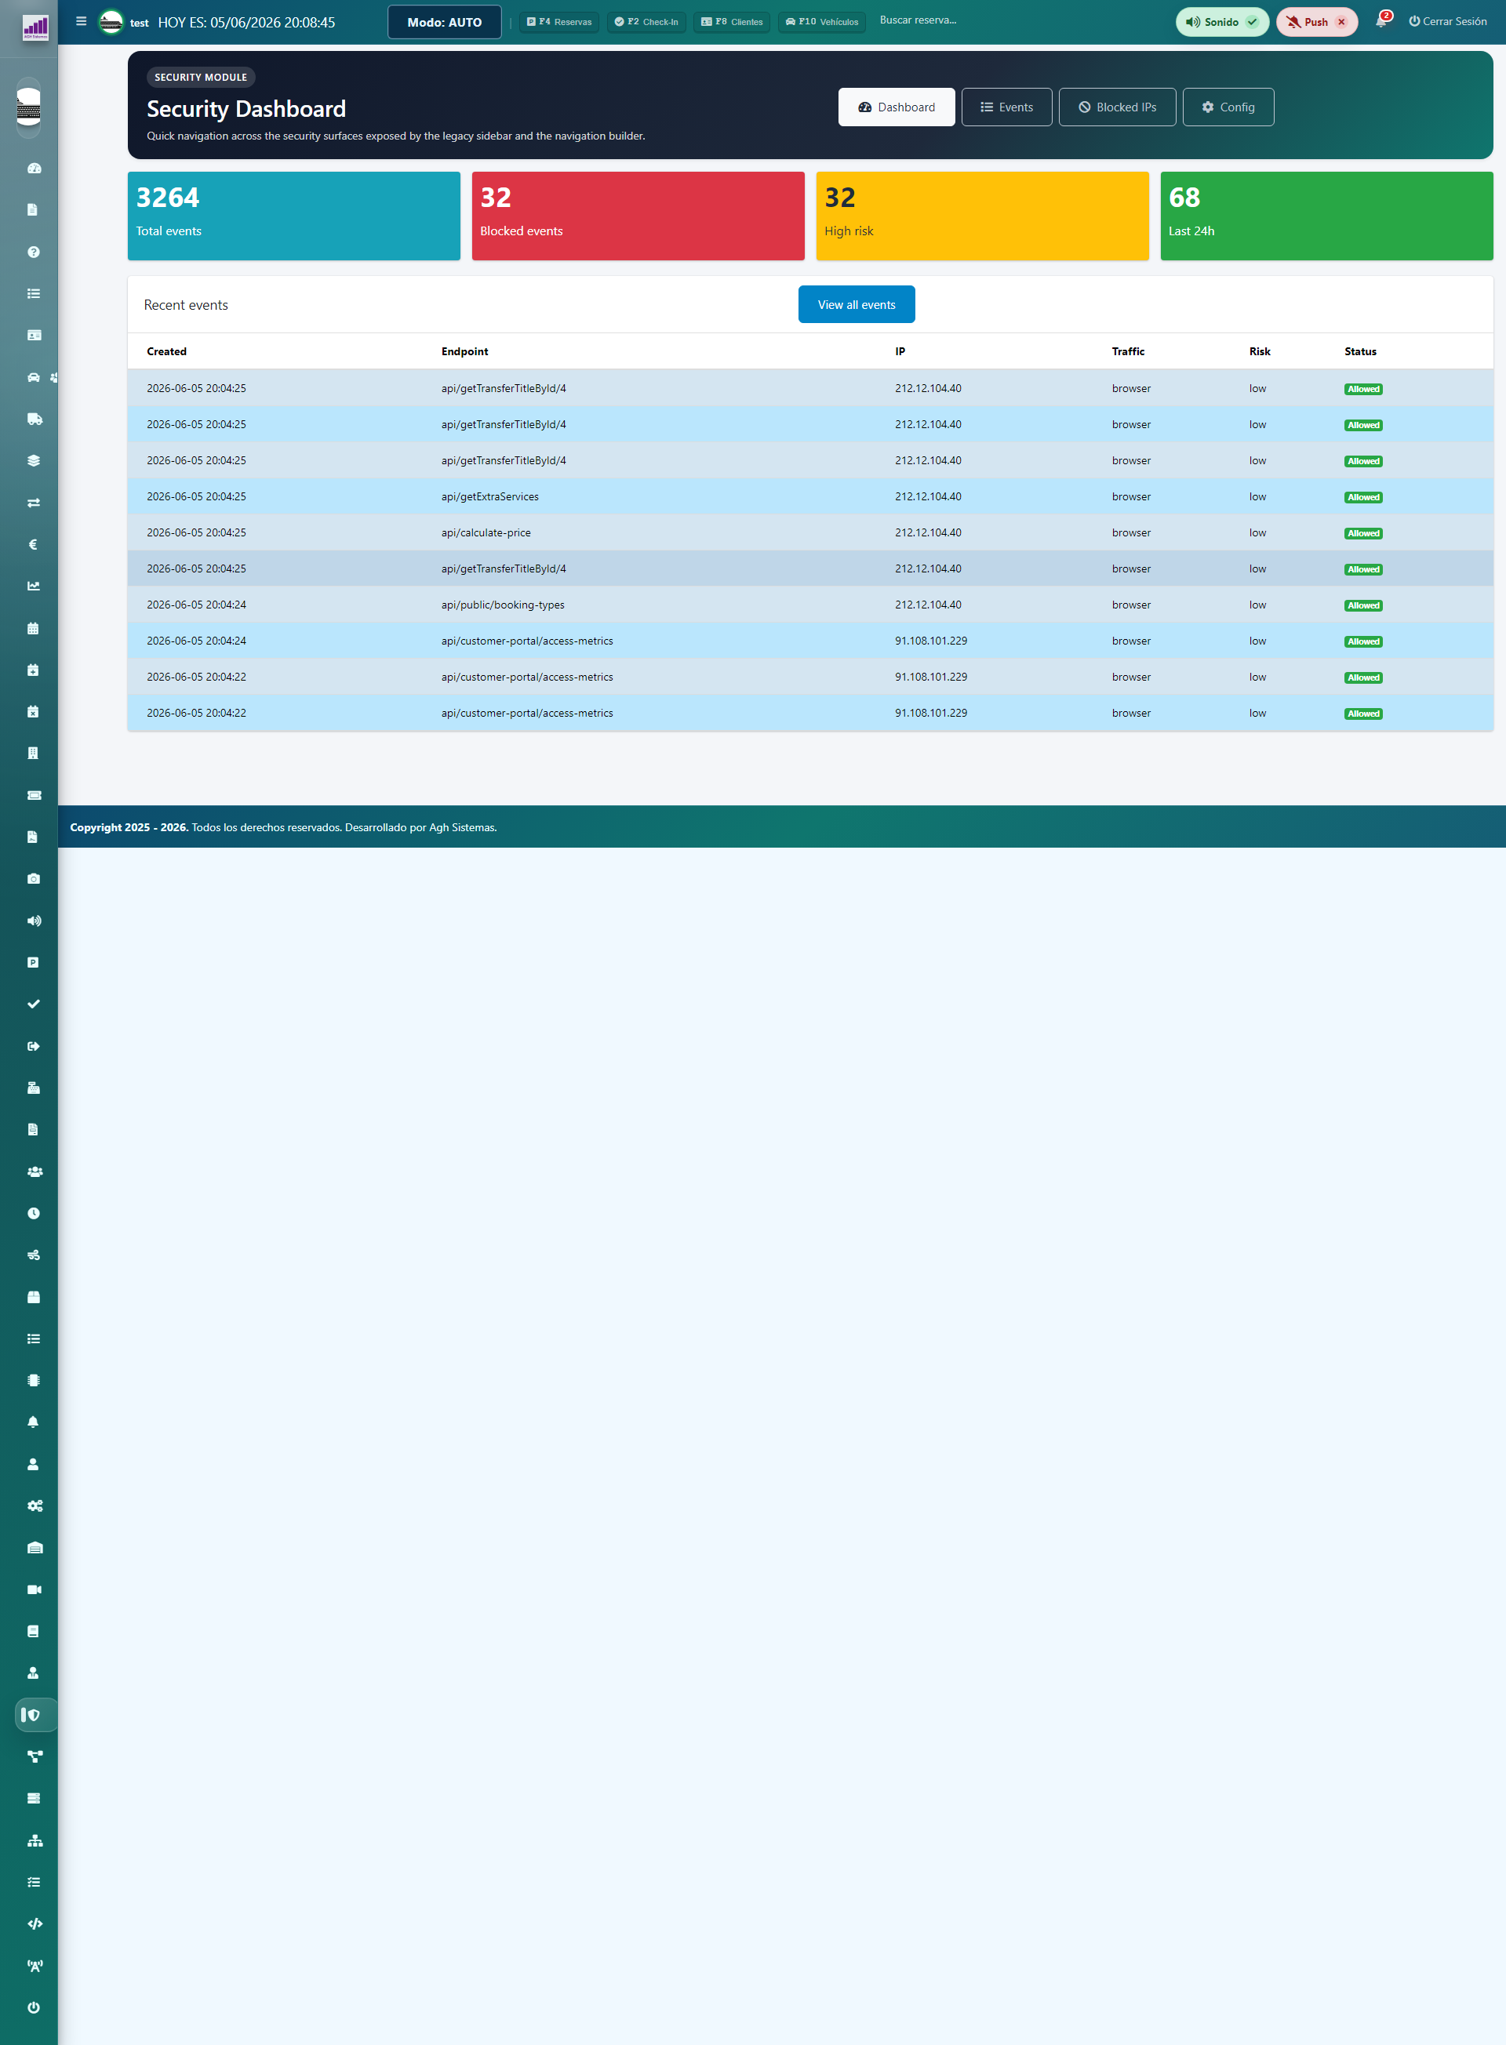Open F2 Check-In shortcut
This screenshot has height=2045, width=1506.
pyautogui.click(x=646, y=22)
